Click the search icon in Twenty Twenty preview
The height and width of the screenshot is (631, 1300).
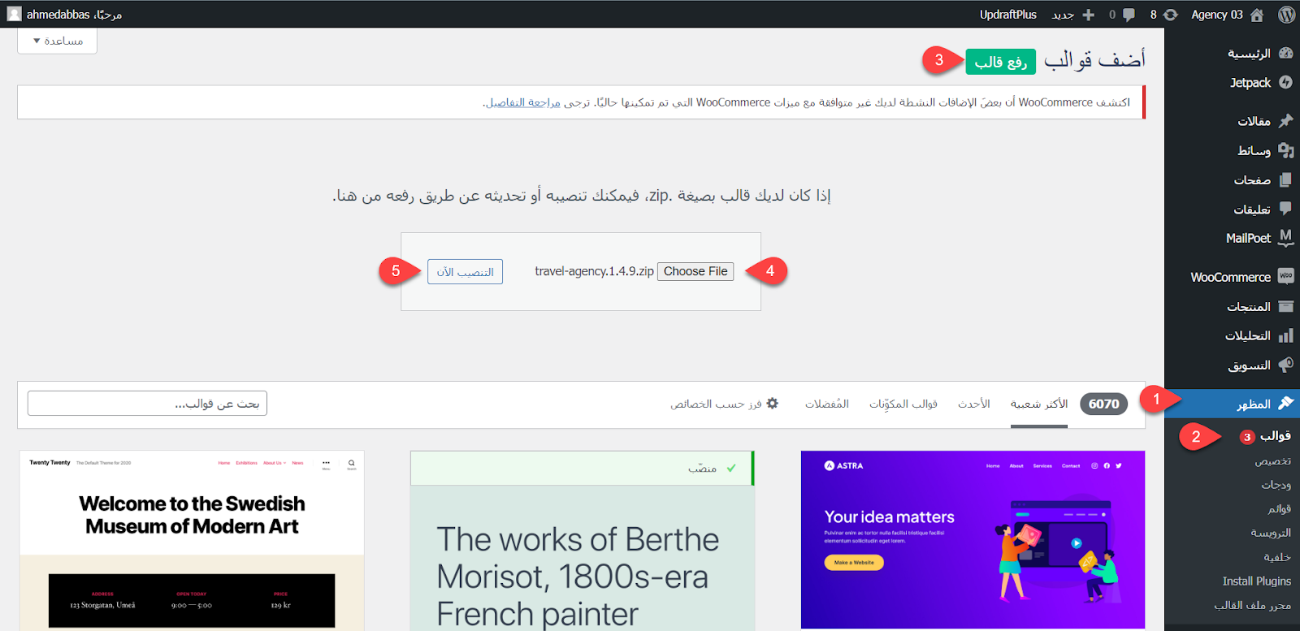tap(352, 463)
